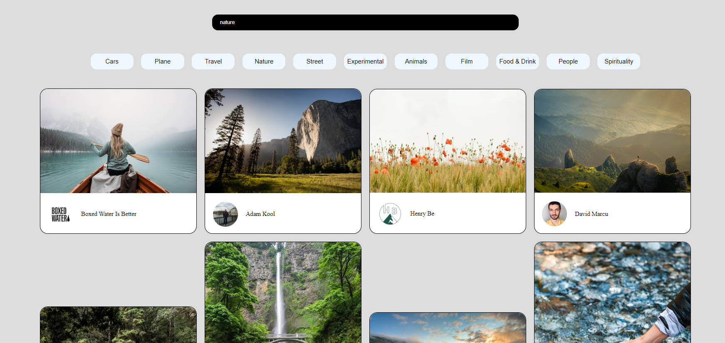Select the Nature category button
This screenshot has width=725, height=343.
(264, 61)
